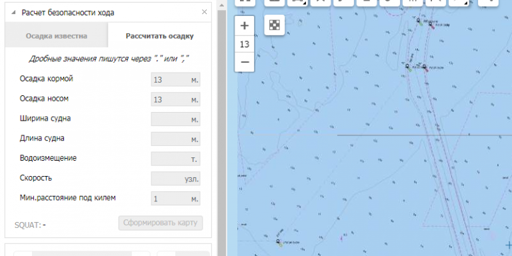Open the rightmost toolbar button with corner dropdown arrow

click(459, 3)
